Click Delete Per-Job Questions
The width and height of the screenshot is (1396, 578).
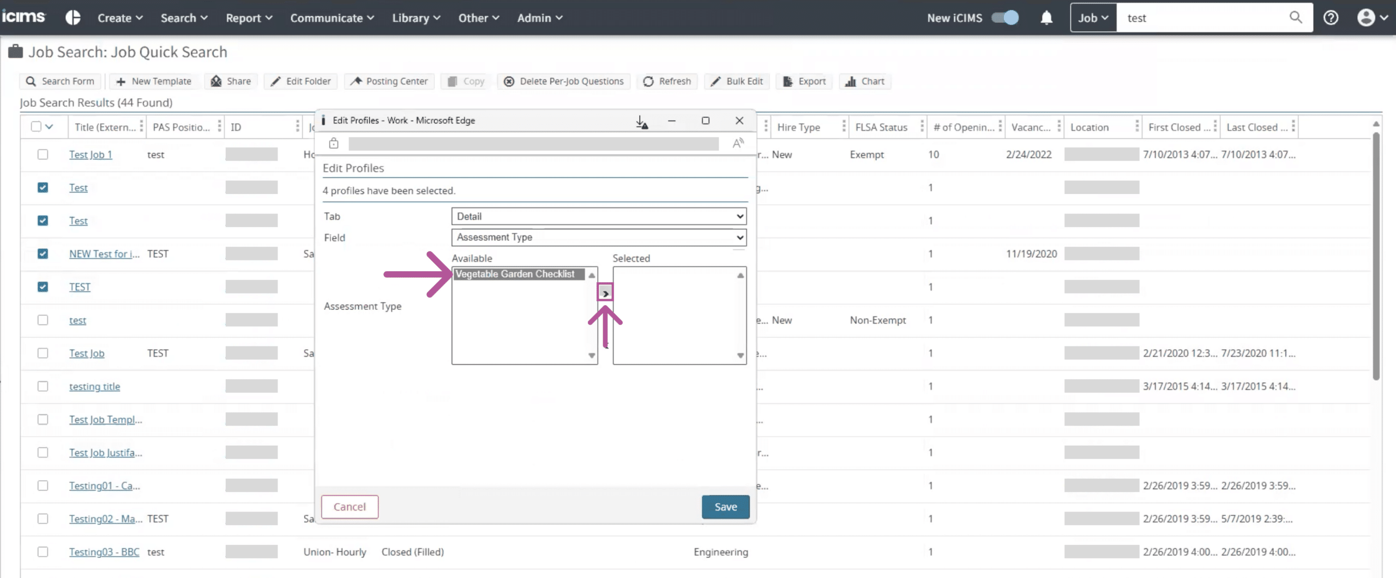[563, 81]
